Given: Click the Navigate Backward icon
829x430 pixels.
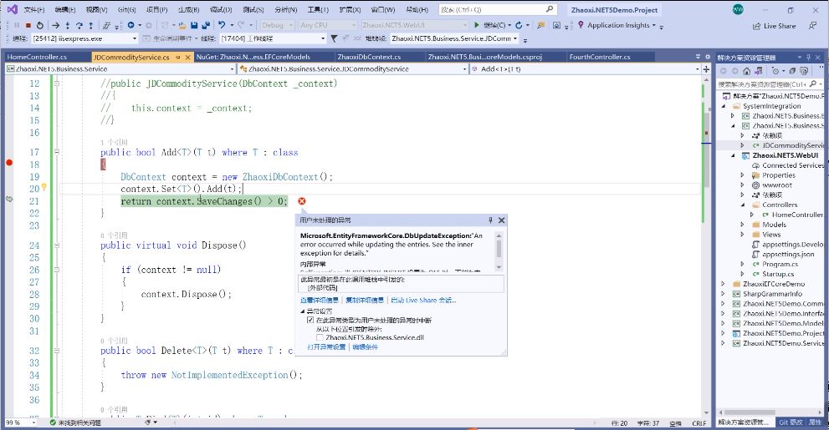Looking at the screenshot, I should (x=130, y=25).
